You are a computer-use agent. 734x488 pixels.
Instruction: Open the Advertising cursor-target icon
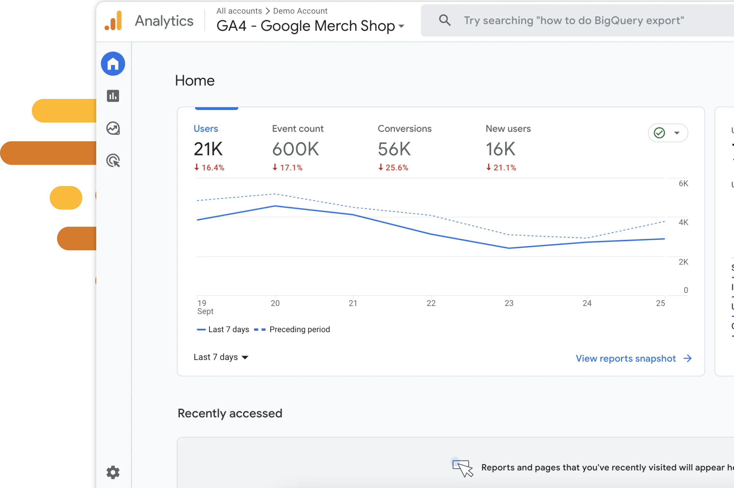[x=113, y=161]
